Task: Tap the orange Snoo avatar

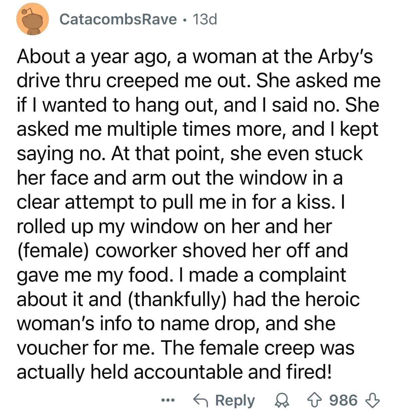Action: pyautogui.click(x=33, y=20)
